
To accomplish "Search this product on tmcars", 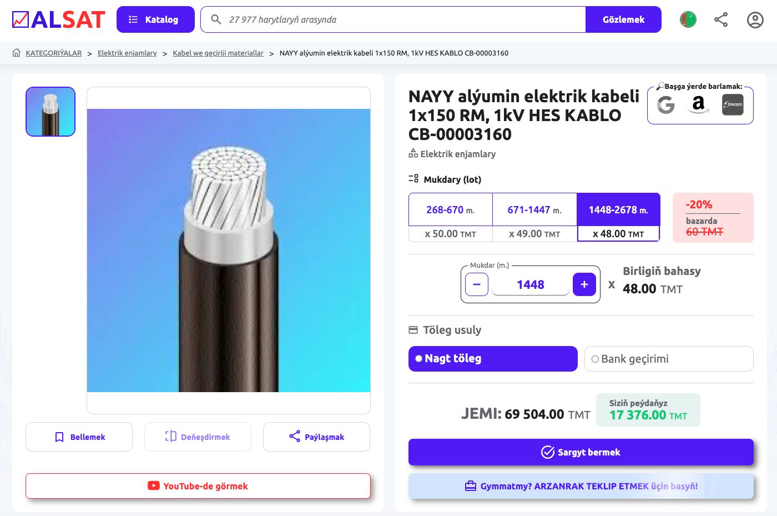I will (x=733, y=104).
